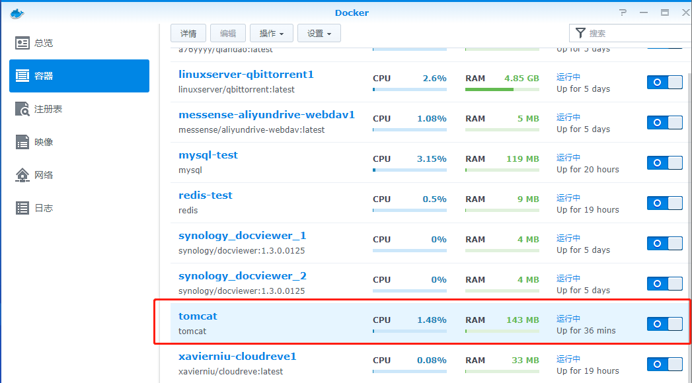Toggle off messense-aliyundrive-webdav1 container
692x383 pixels.
pyautogui.click(x=665, y=123)
